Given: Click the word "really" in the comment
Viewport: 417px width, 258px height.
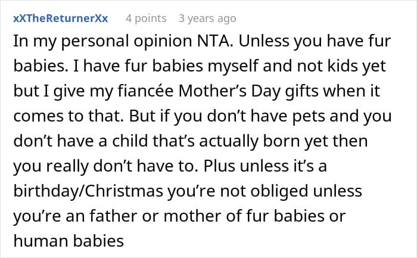Looking at the screenshot, I should click(x=67, y=167).
